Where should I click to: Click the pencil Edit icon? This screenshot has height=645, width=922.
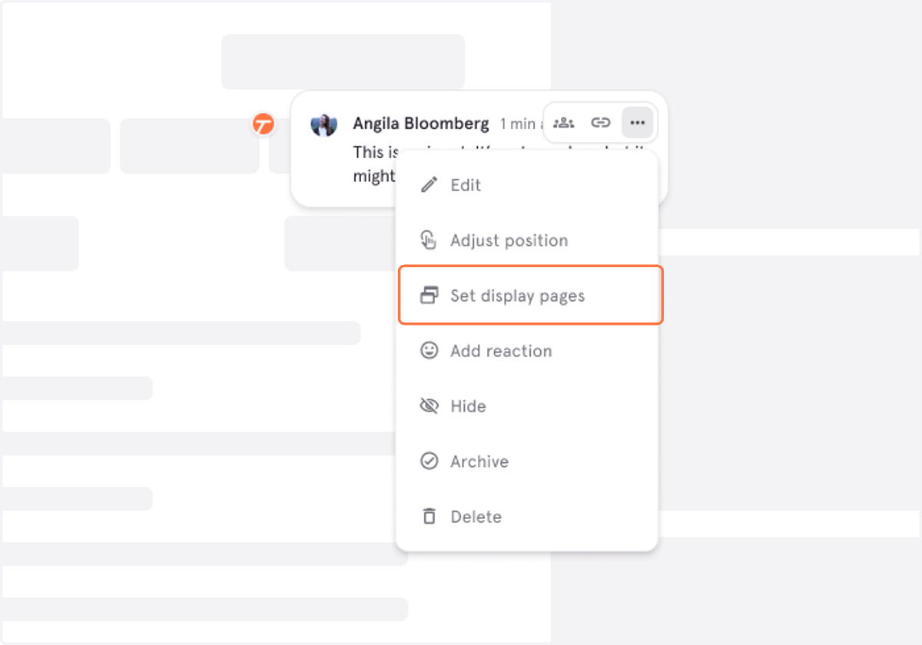click(x=429, y=185)
